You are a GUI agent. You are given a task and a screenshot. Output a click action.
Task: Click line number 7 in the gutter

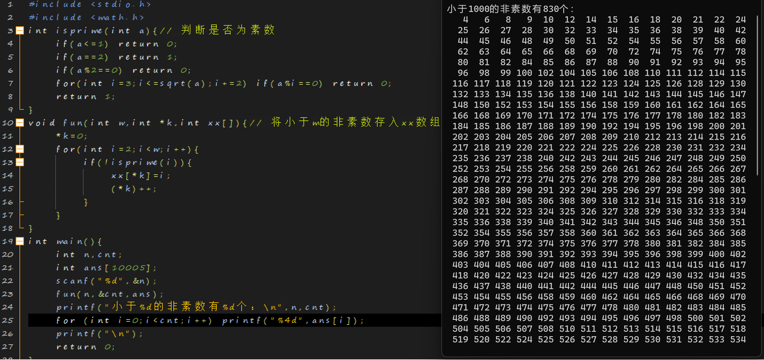click(10, 83)
